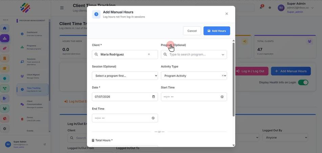Toggle Display Health Info on Login switch
Screen dimensions: 322x153
pos(303,82)
